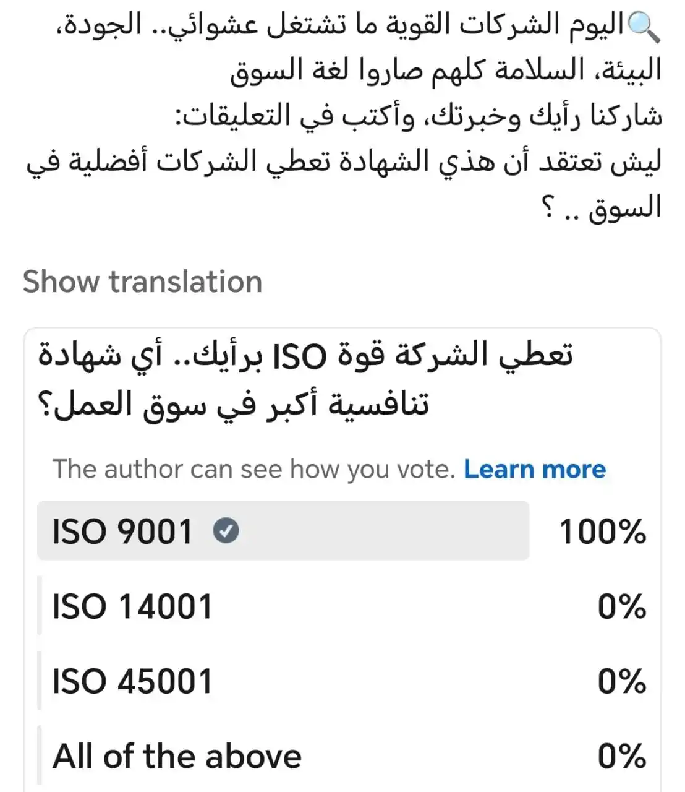Click the left bar marker of ISO 45001
This screenshot has width=685, height=792.
[x=40, y=681]
